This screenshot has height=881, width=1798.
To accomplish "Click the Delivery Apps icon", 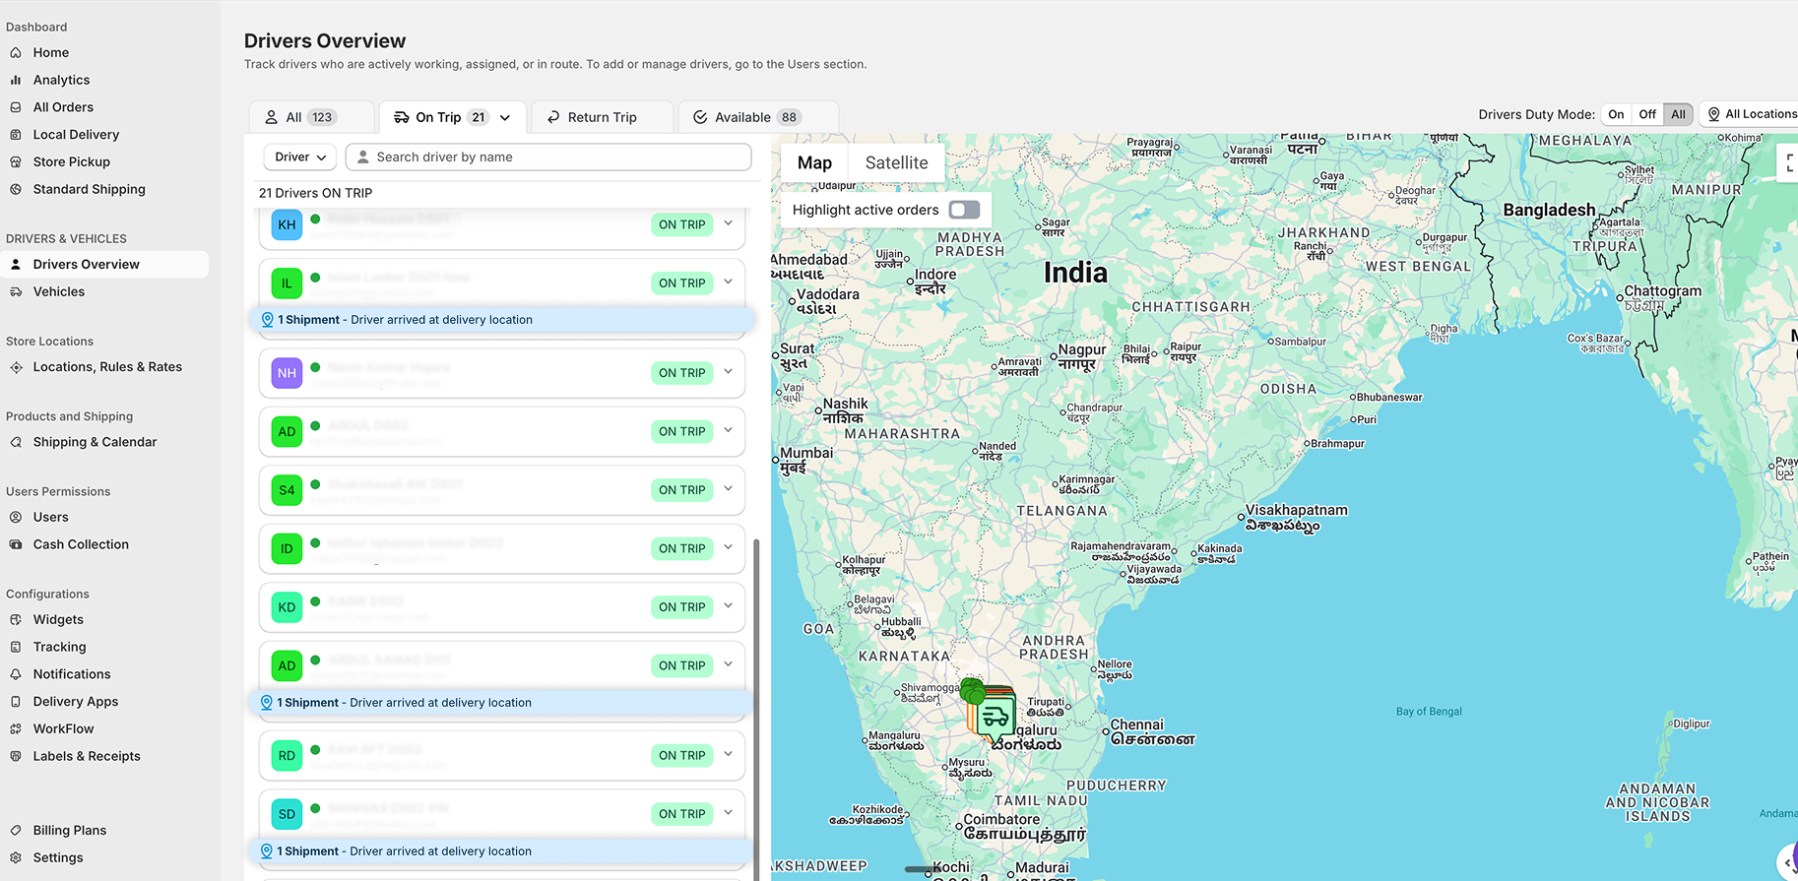I will pos(16,702).
